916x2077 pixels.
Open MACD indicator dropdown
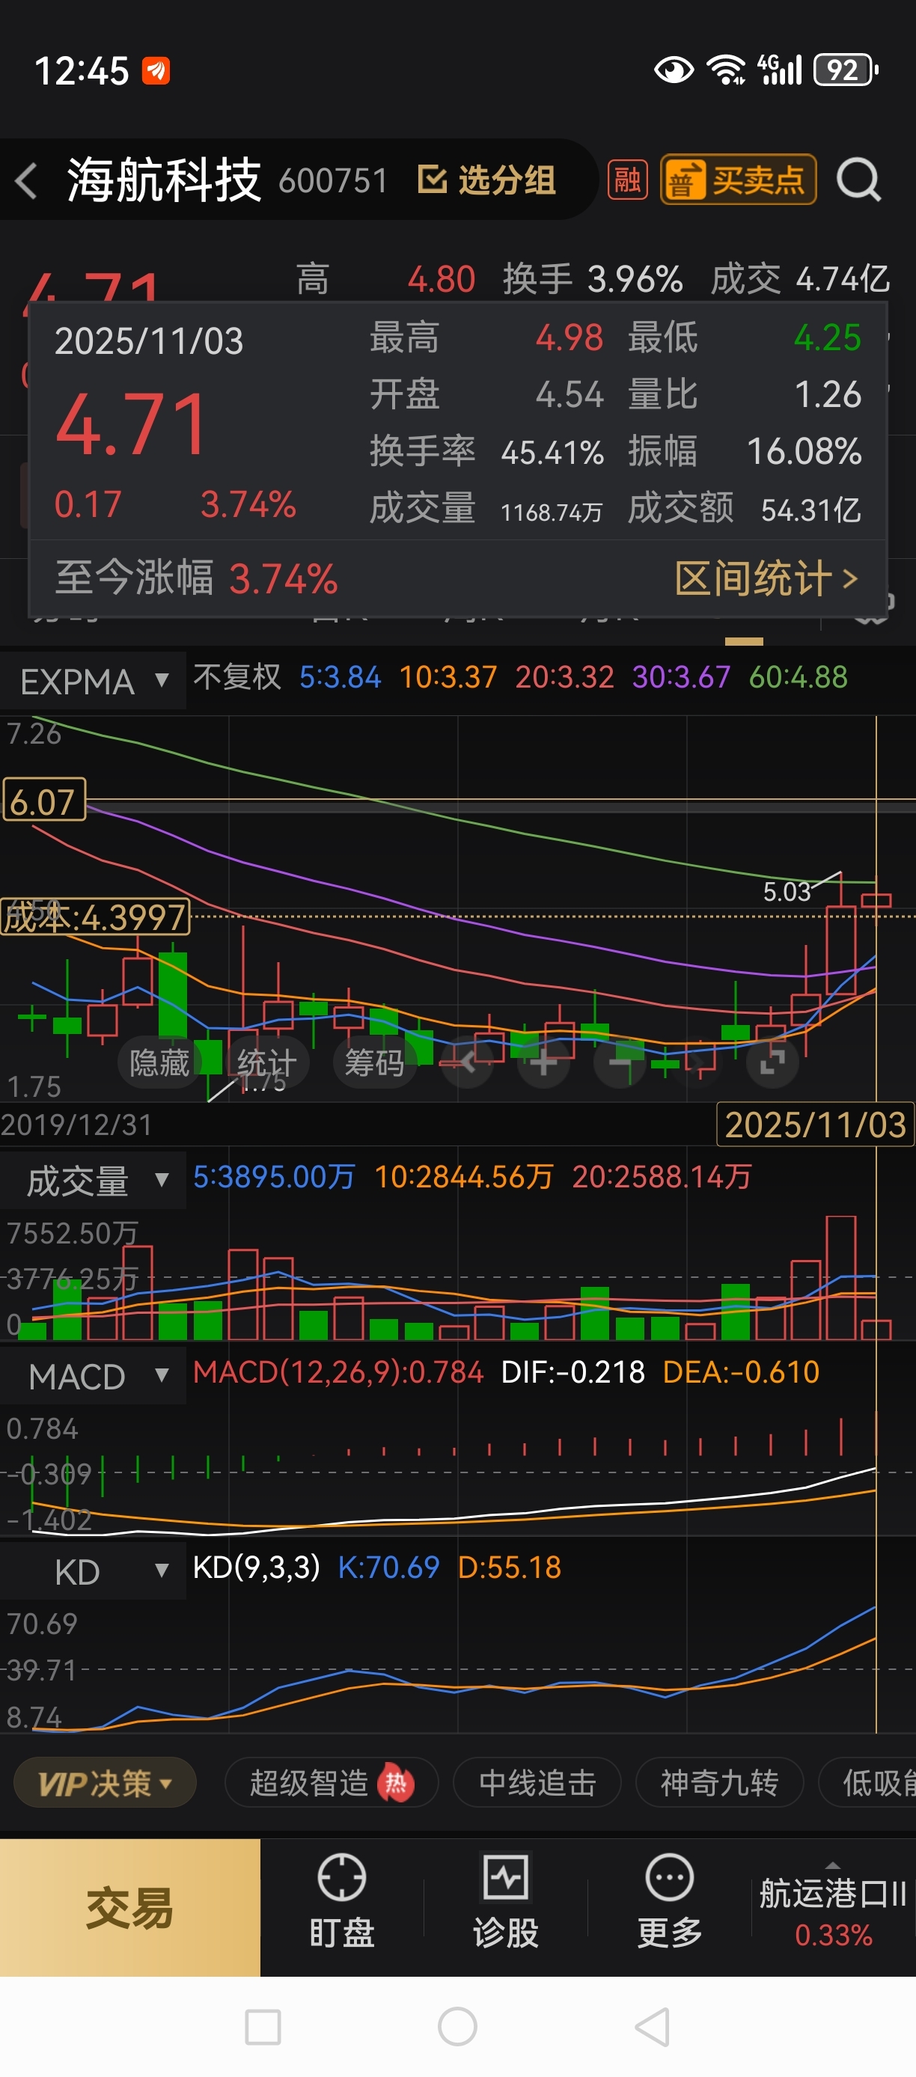point(93,1377)
